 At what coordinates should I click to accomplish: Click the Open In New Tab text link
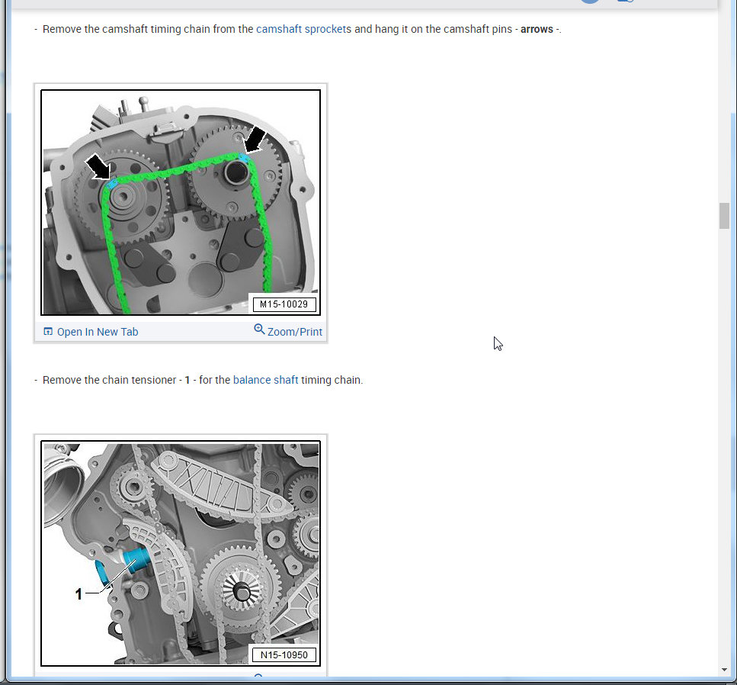(x=98, y=332)
